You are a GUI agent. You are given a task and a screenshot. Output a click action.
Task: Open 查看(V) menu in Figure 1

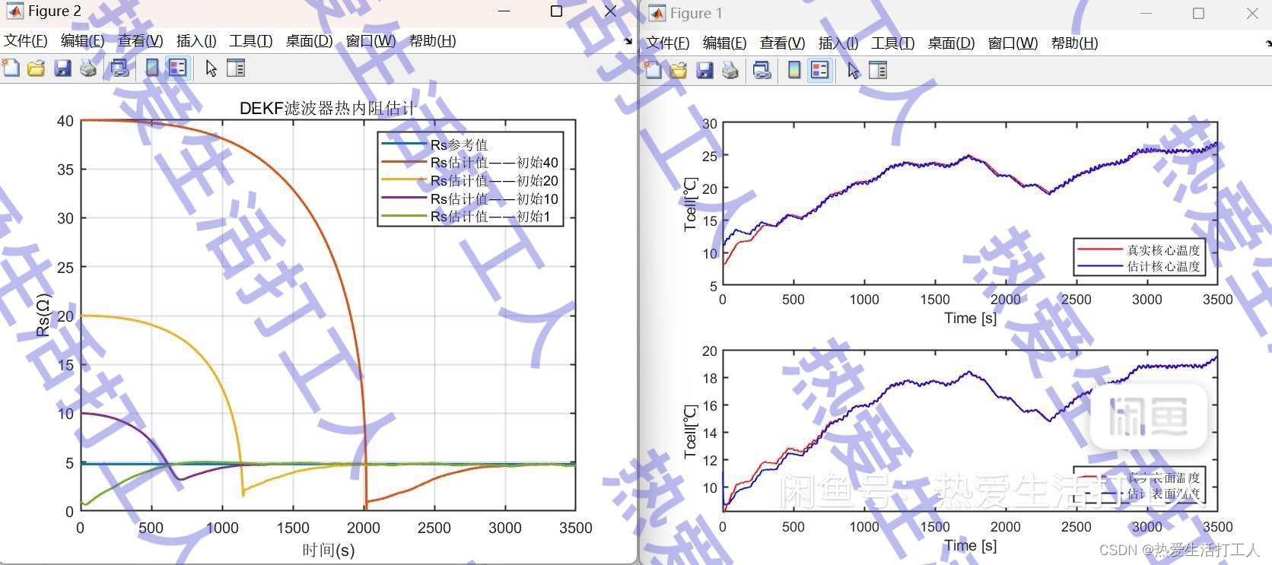(x=782, y=43)
